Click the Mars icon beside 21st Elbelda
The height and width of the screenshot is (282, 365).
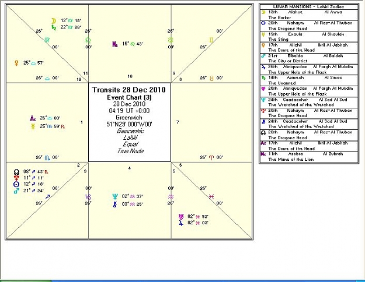pyautogui.click(x=263, y=56)
